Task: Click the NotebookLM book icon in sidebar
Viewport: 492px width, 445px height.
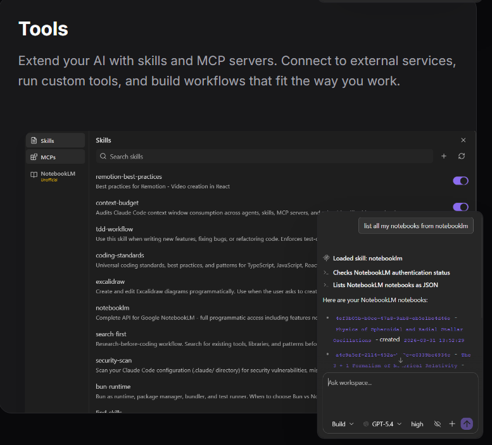Action: tap(34, 174)
